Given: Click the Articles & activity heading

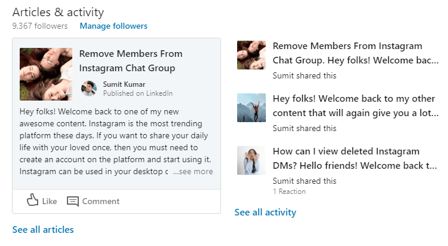Looking at the screenshot, I should (x=58, y=13).
